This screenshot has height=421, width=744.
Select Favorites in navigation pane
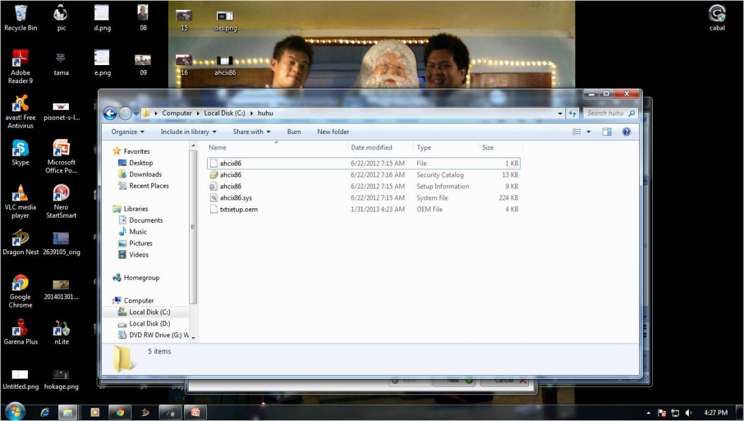tap(136, 151)
